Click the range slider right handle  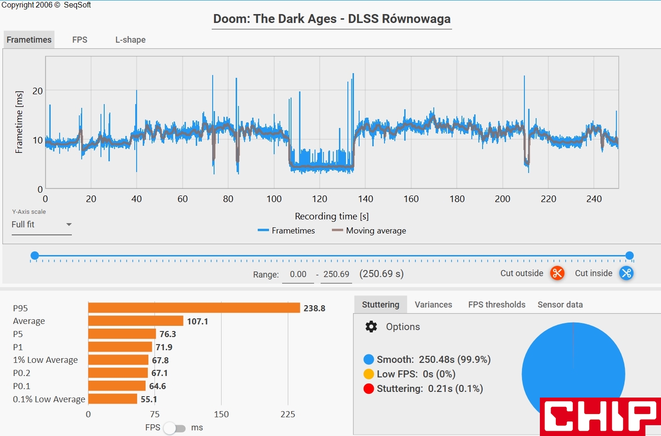click(x=630, y=256)
